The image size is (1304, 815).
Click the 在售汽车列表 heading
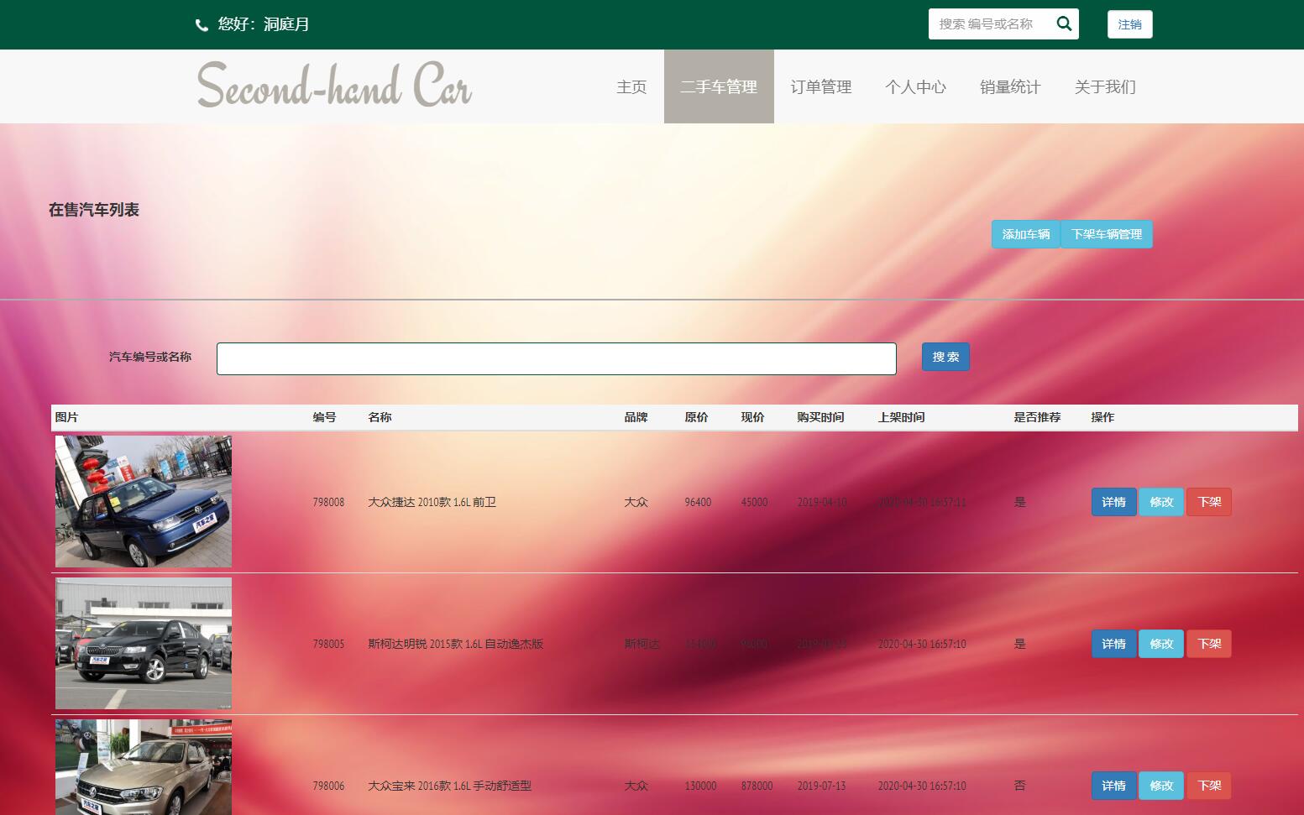point(94,210)
